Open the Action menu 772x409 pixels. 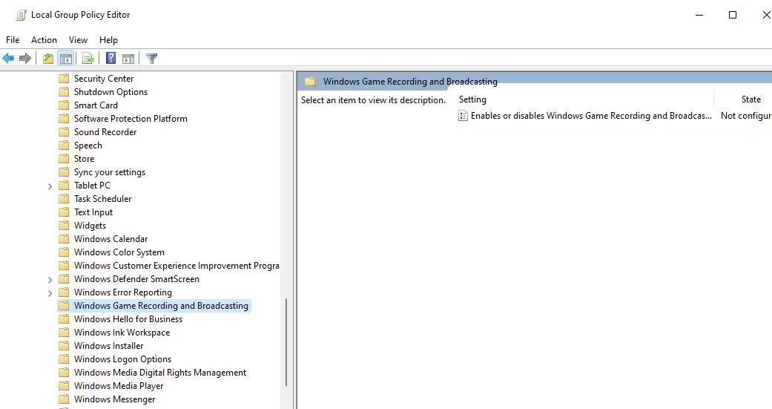pyautogui.click(x=44, y=40)
